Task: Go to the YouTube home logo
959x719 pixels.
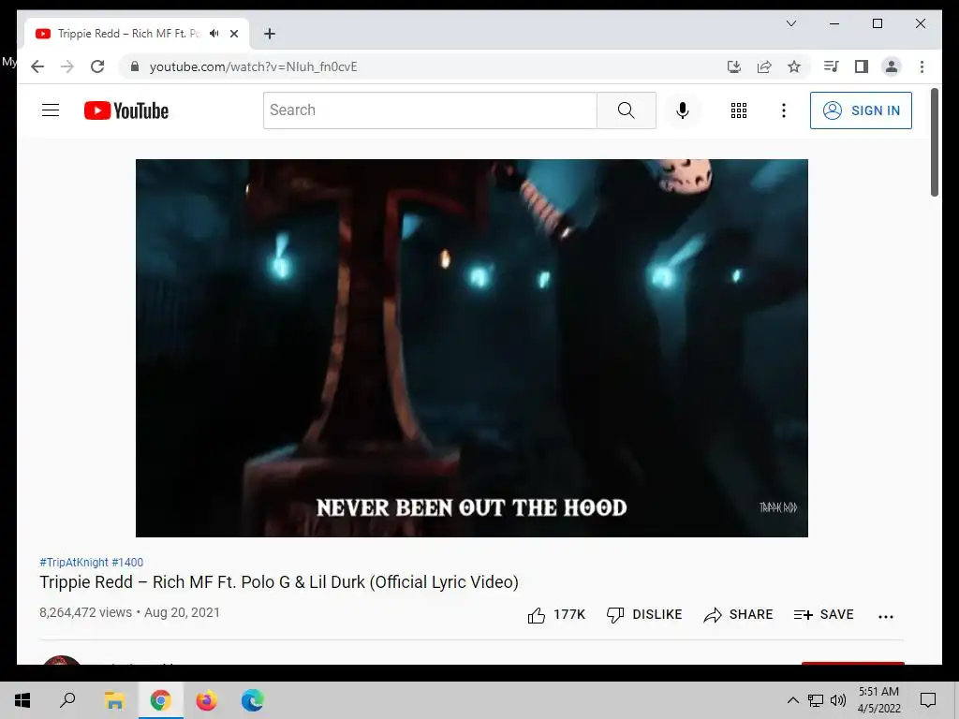Action: pyautogui.click(x=126, y=110)
